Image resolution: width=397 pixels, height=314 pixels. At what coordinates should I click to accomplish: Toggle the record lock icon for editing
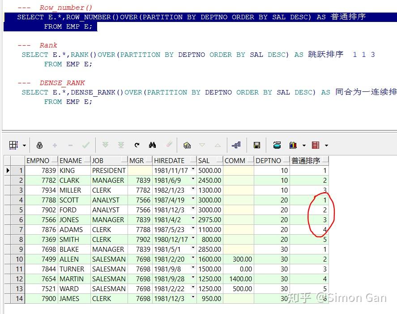[39, 145]
